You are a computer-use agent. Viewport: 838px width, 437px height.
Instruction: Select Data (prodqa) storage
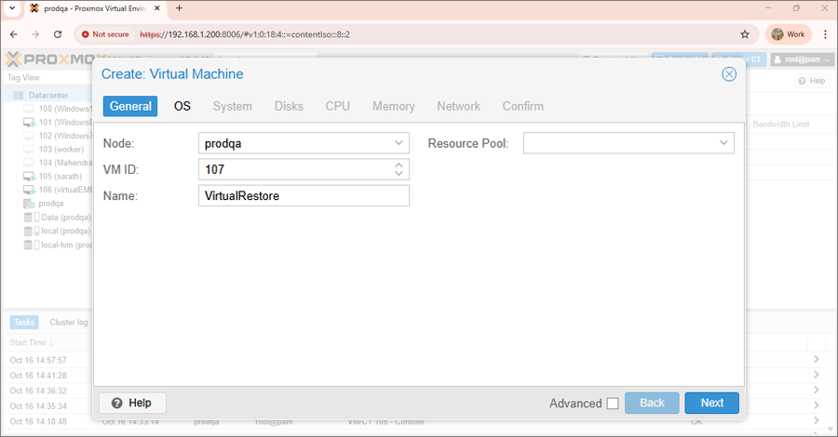58,218
